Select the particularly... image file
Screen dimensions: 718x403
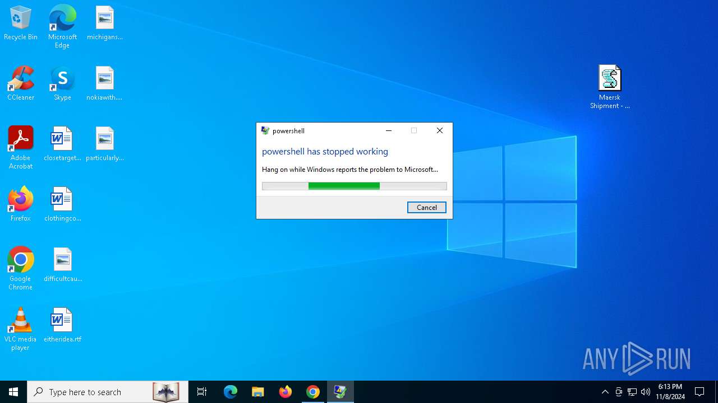tap(105, 144)
